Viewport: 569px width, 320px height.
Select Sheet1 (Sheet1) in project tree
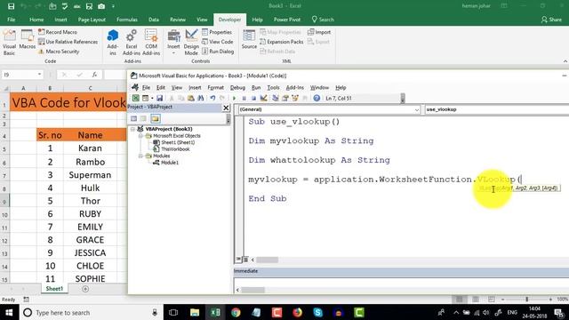pos(178,142)
